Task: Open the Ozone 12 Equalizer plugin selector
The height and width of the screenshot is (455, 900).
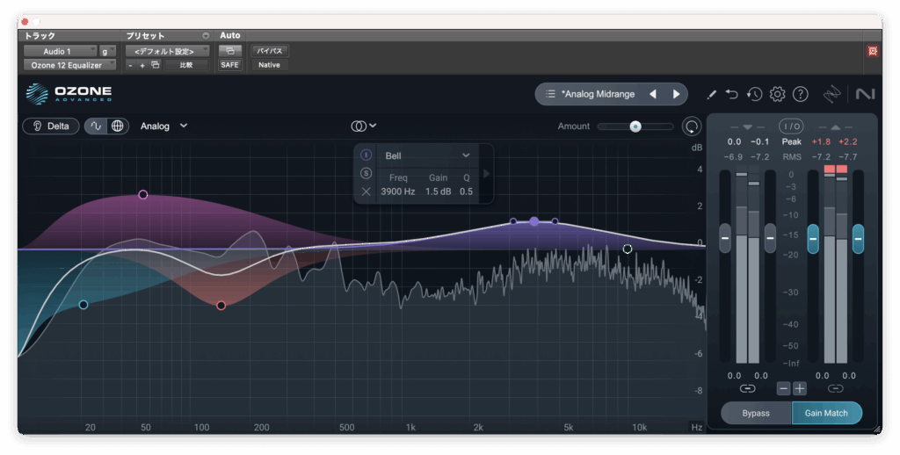Action: 69,65
